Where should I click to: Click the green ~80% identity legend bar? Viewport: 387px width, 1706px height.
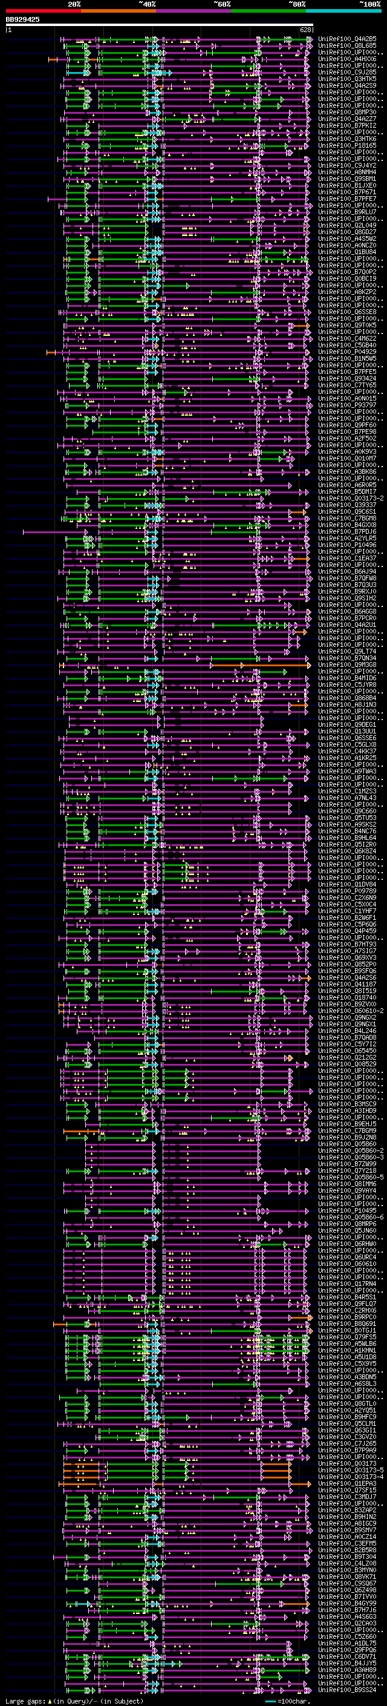pos(268,11)
